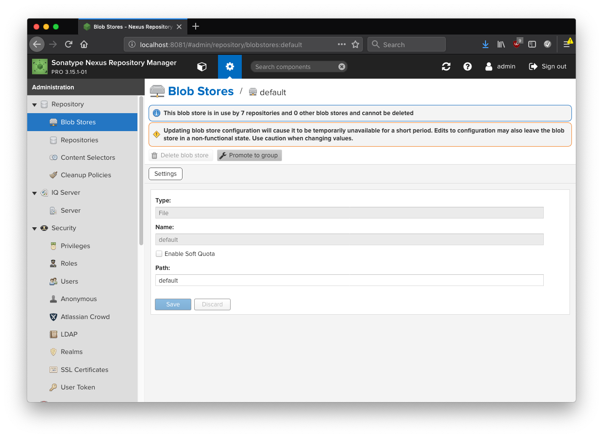The image size is (603, 438).
Task: Open User Token in the sidebar
Action: pos(83,387)
